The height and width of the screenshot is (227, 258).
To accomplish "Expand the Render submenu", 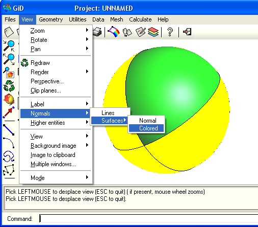I will click(x=56, y=72).
